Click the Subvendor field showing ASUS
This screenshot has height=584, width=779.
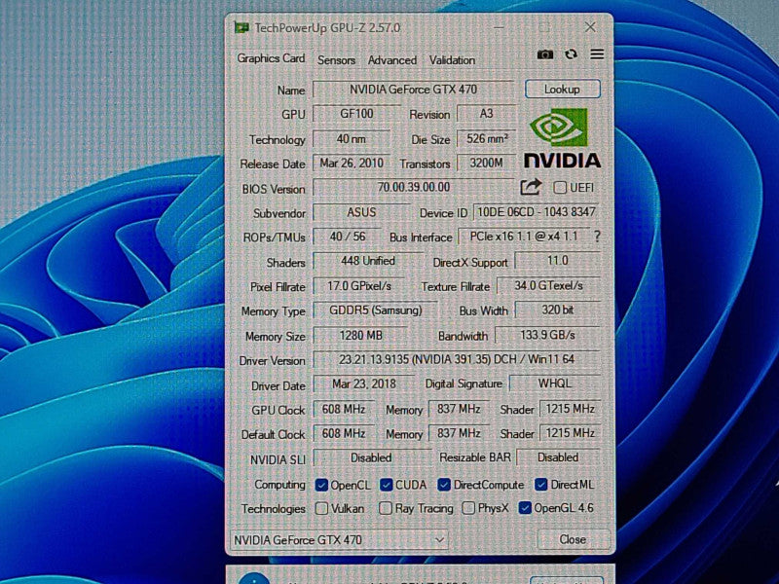click(x=361, y=212)
